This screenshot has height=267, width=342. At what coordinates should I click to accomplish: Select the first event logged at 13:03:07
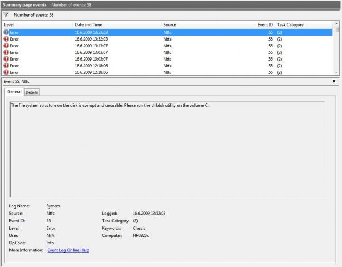tap(167, 52)
